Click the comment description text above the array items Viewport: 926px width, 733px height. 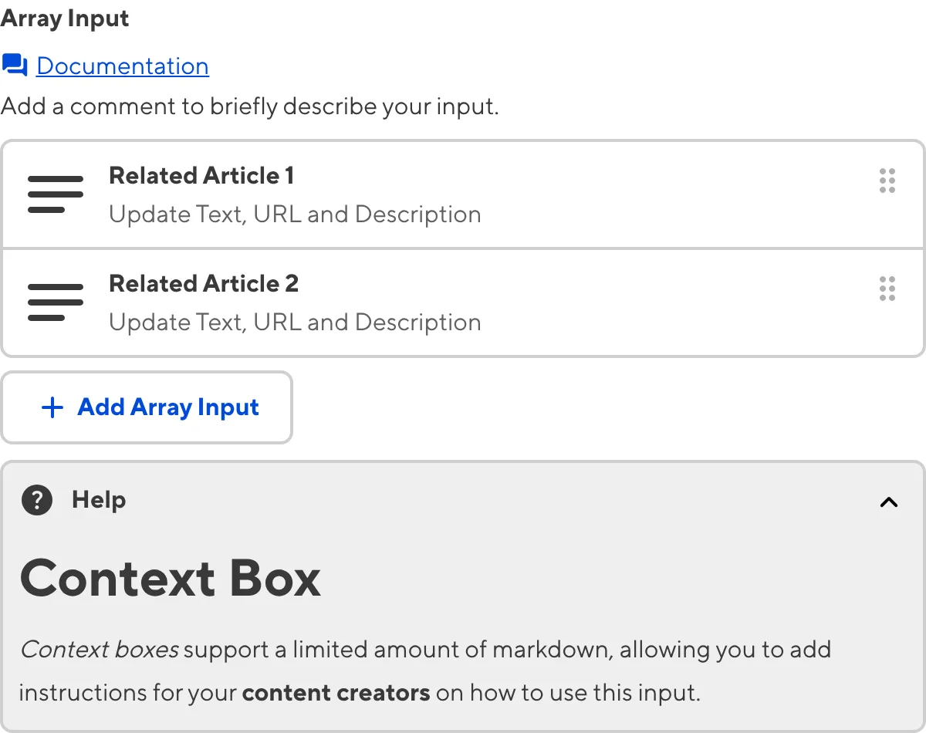[248, 106]
